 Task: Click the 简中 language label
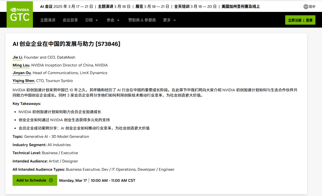312,7
